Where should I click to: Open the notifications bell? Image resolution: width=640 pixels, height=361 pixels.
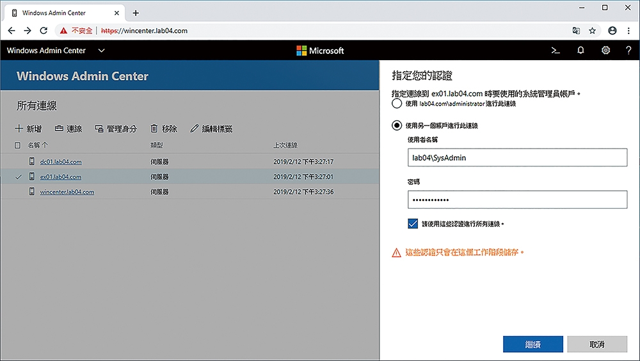(580, 50)
